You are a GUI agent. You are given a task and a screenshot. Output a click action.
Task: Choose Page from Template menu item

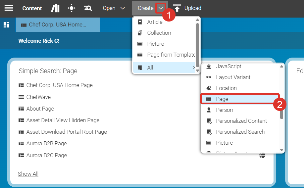(171, 55)
